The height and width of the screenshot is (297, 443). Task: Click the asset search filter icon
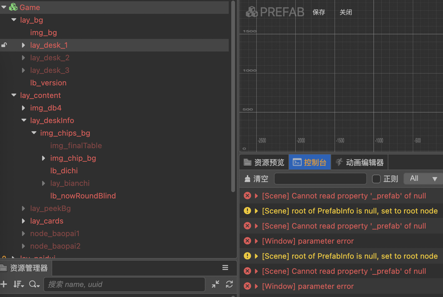click(x=34, y=284)
